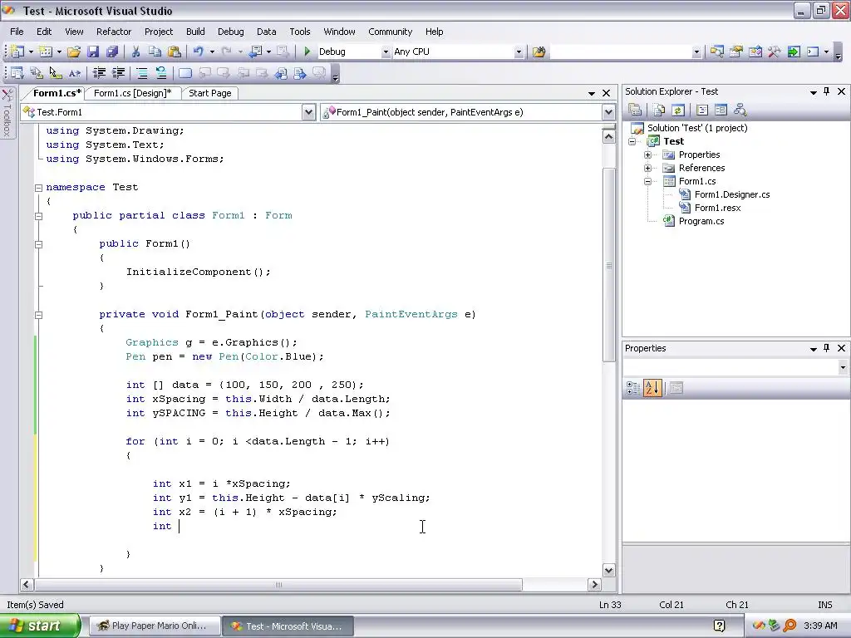Click the Decrease Indent icon
This screenshot has width=851, height=638.
99,73
